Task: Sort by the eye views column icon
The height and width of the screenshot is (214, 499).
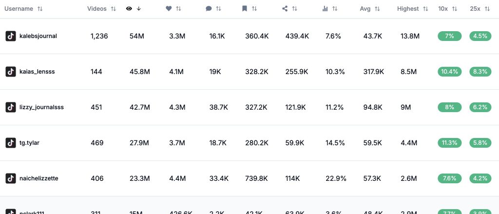Action: pos(129,9)
